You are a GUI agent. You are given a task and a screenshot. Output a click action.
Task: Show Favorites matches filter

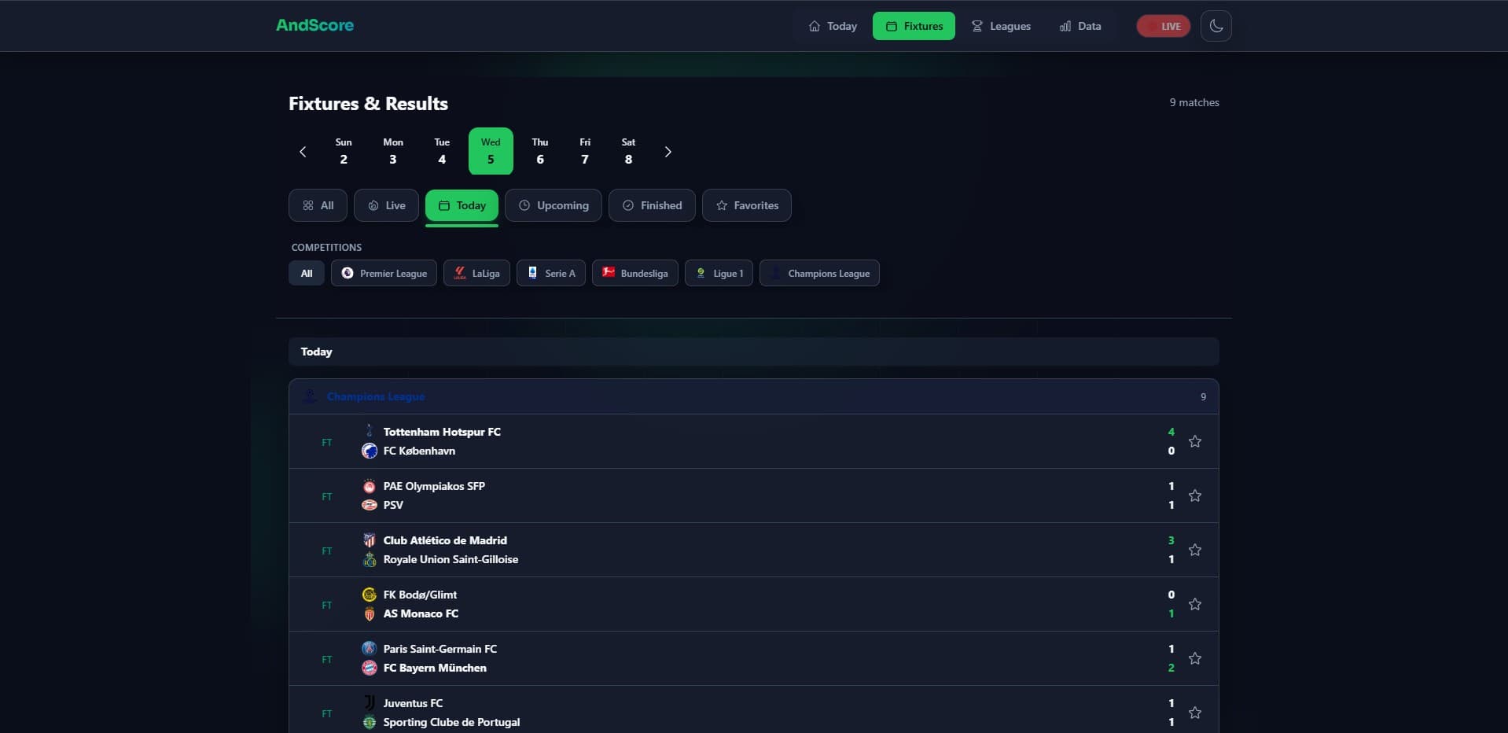[746, 205]
